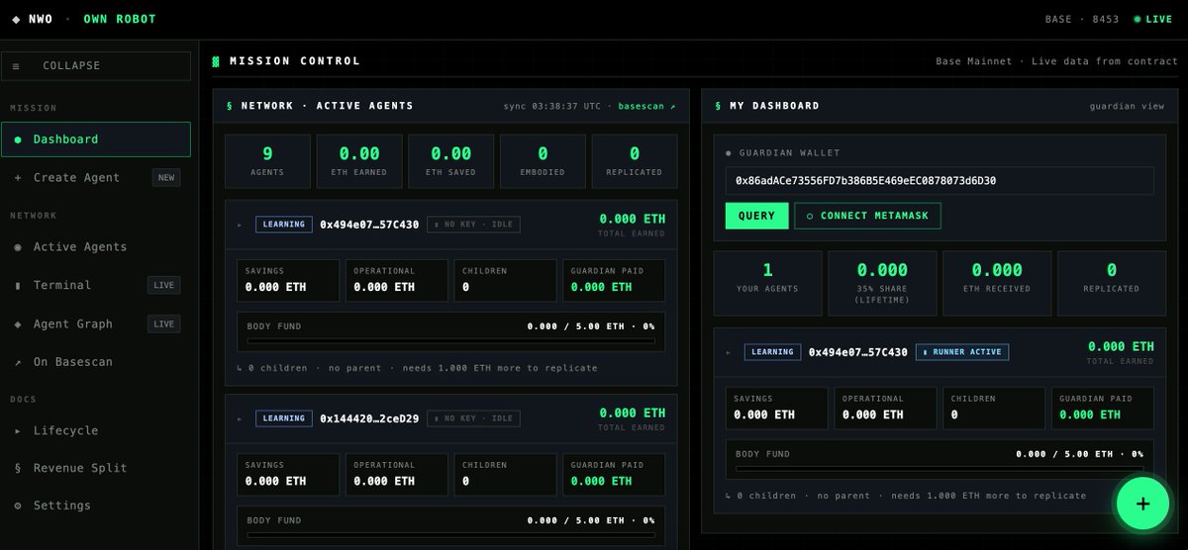This screenshot has height=550, width=1188.
Task: Click the Lifecycle triangle icon
Action: tap(17, 431)
